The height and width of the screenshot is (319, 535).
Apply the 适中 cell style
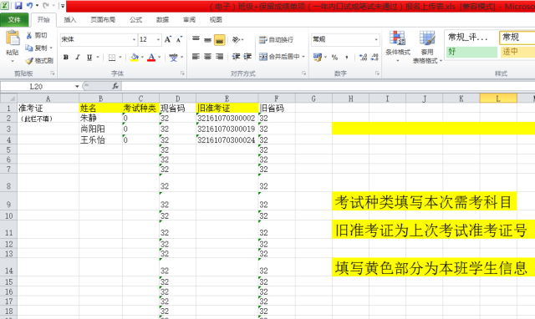coord(517,52)
